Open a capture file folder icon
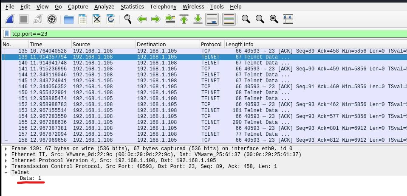The width and height of the screenshot is (407, 196). 69,19
